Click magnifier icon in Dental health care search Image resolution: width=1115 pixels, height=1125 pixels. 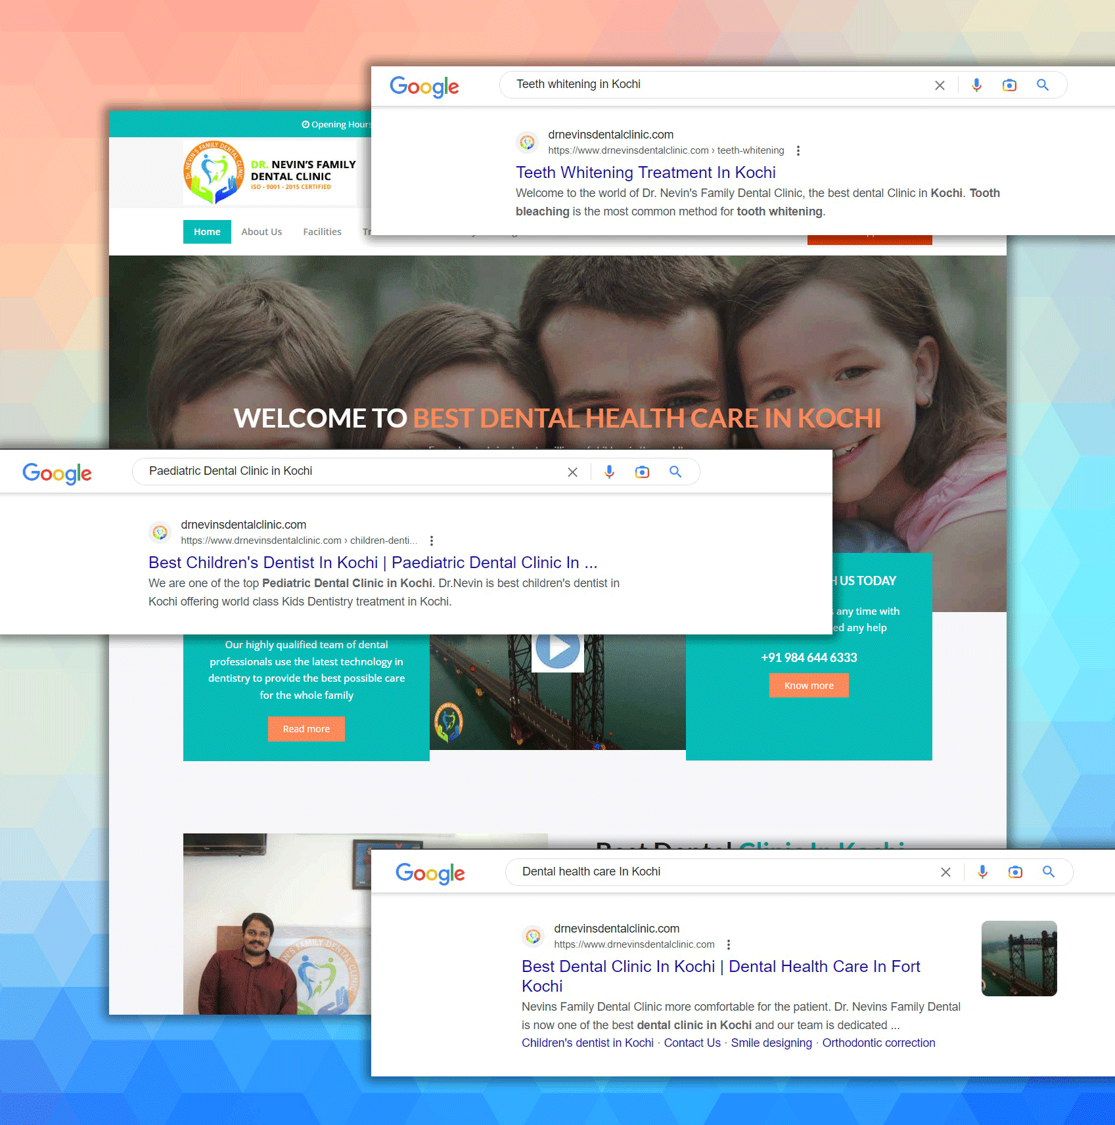(x=1049, y=871)
